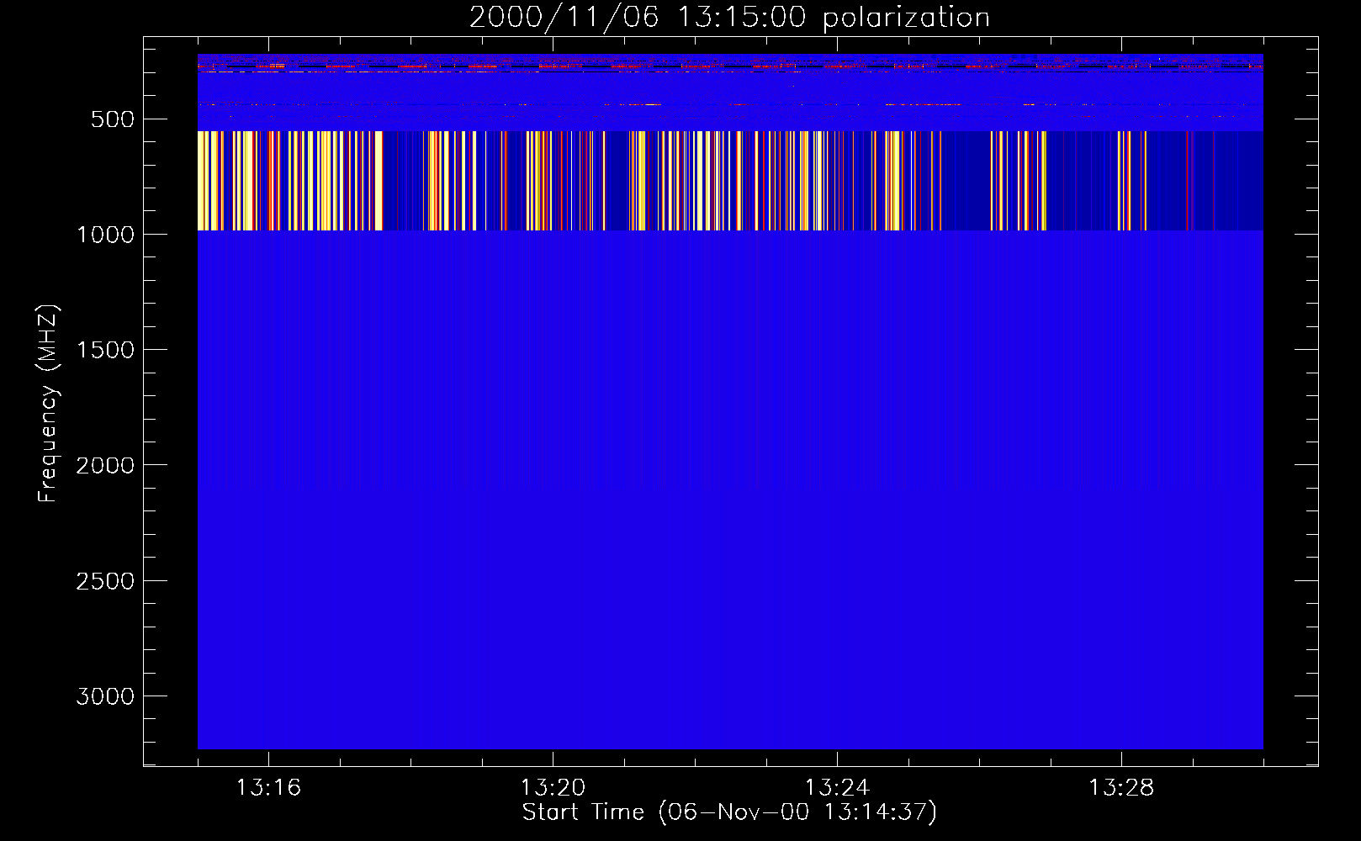Click the 1000 frequency tick label
This screenshot has width=1361, height=841.
(105, 235)
